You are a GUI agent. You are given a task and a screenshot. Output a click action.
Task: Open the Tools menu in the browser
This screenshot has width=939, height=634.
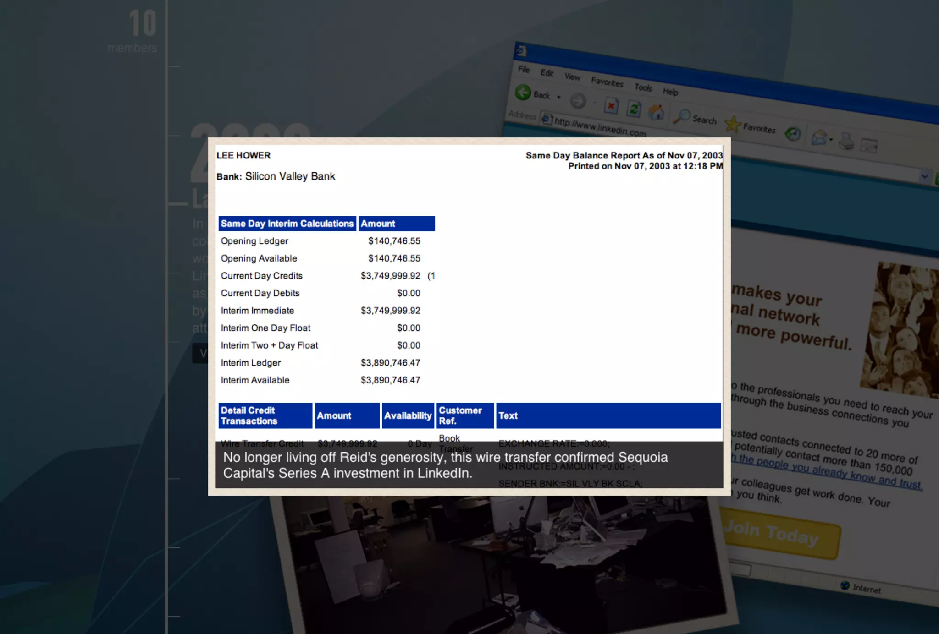tap(643, 87)
